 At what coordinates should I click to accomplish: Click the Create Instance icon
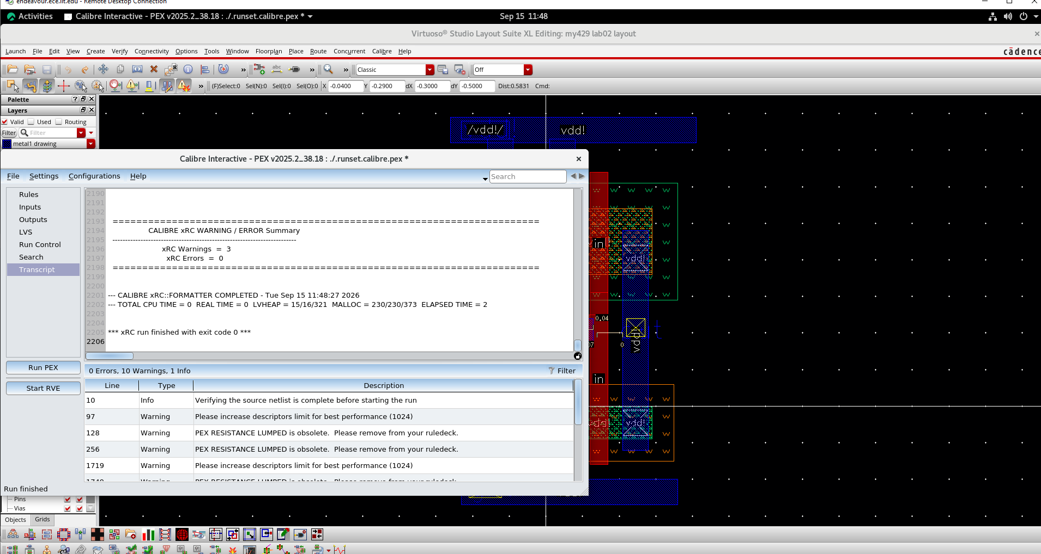[x=259, y=69]
